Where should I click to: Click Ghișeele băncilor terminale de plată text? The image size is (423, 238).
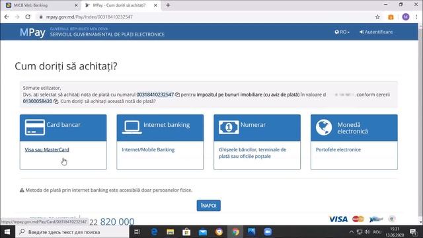252,153
